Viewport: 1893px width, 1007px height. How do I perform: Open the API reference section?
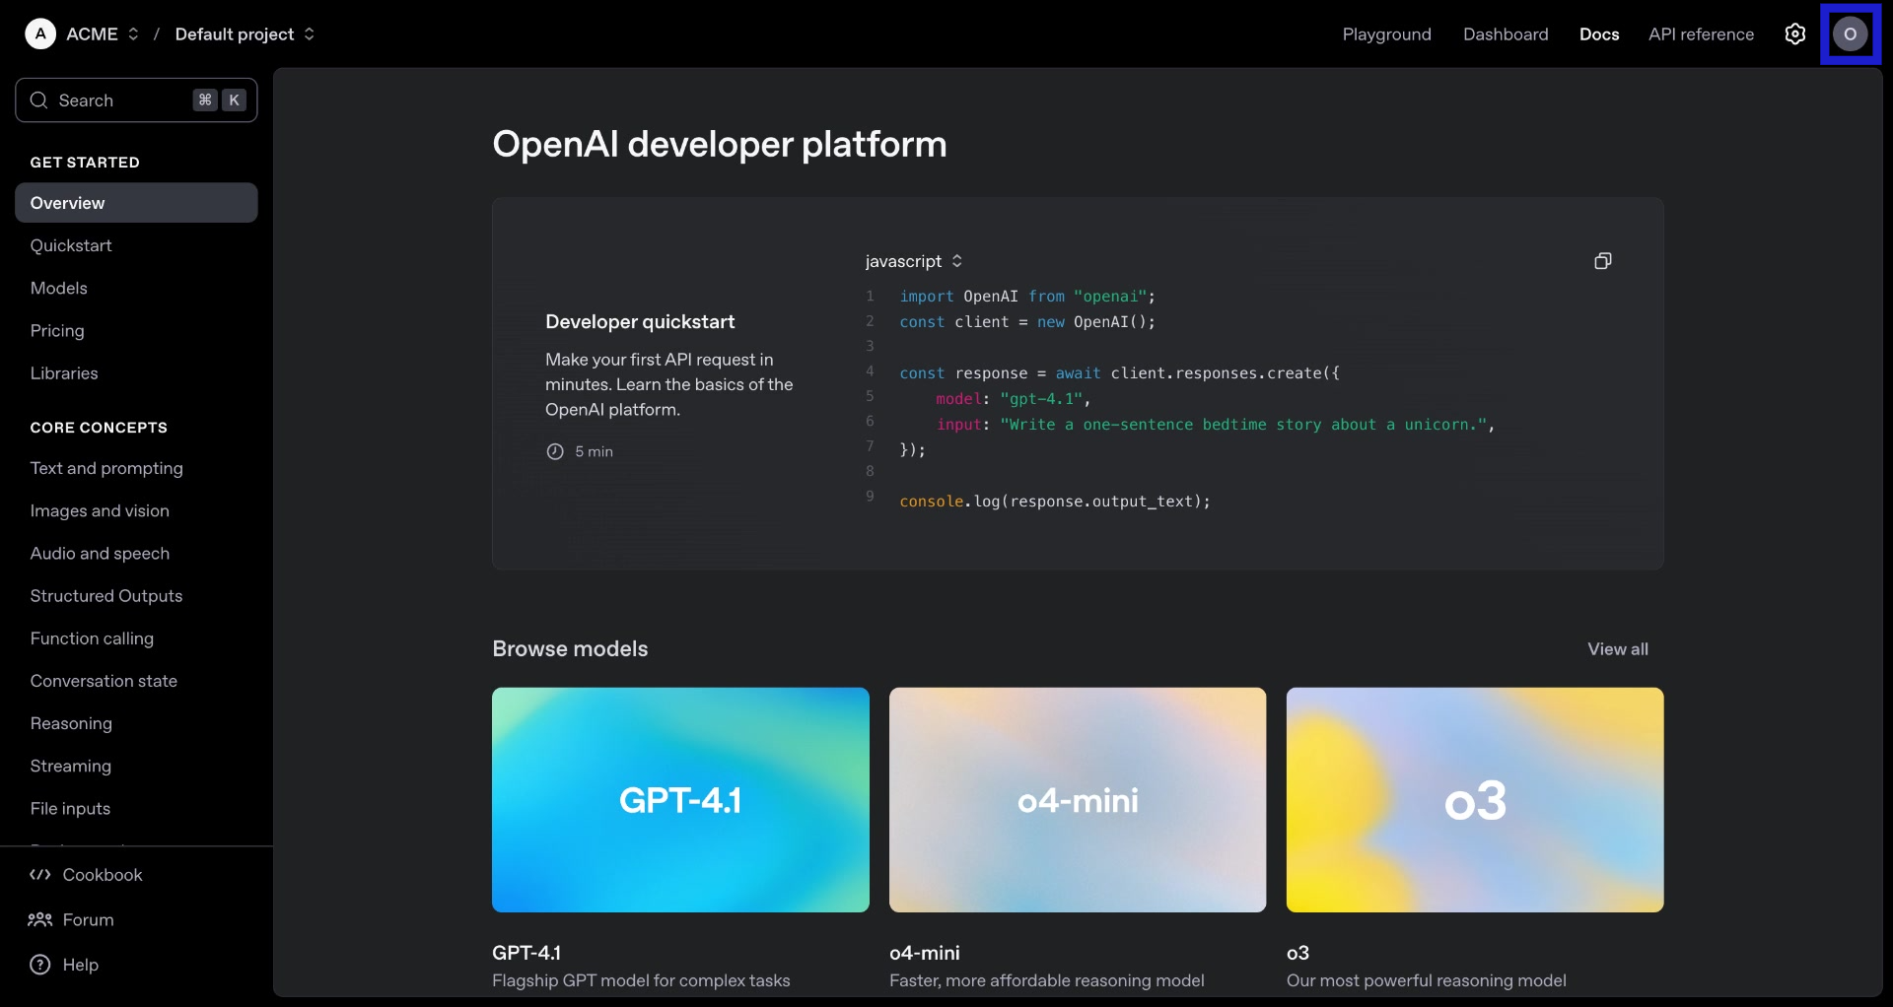point(1701,34)
